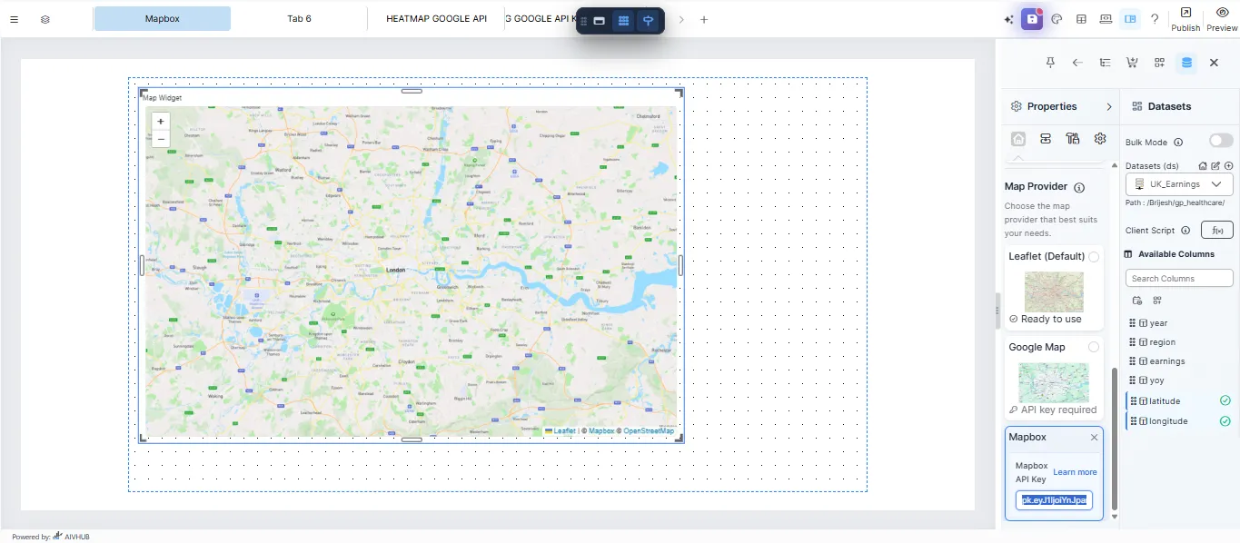Select the Style brush tab in Properties
Screen dimensions: 1240x543
1073,138
